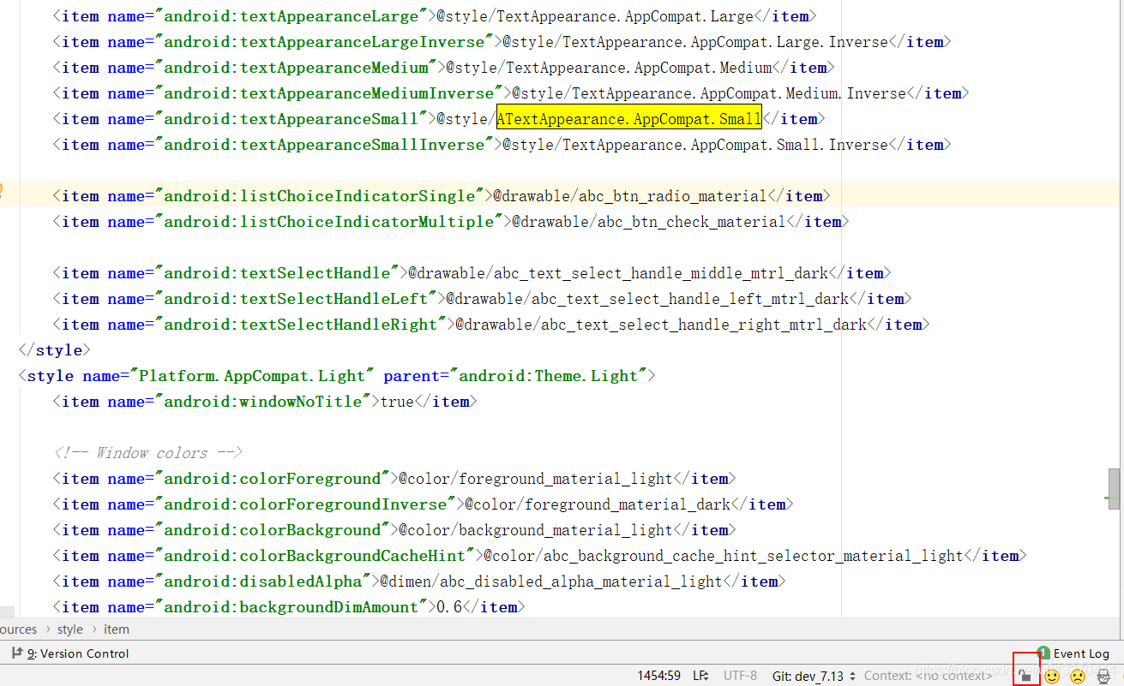Image resolution: width=1124 pixels, height=686 pixels.
Task: Open the Hector inspection profile icon
Action: click(1104, 676)
